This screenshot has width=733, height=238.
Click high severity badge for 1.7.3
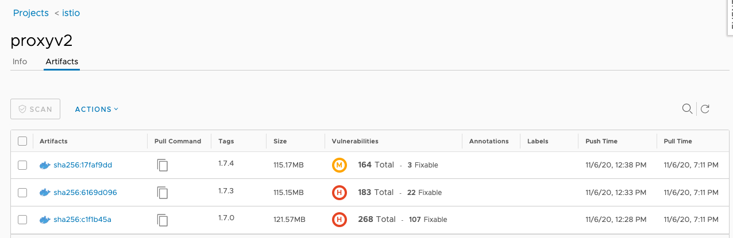[340, 193]
